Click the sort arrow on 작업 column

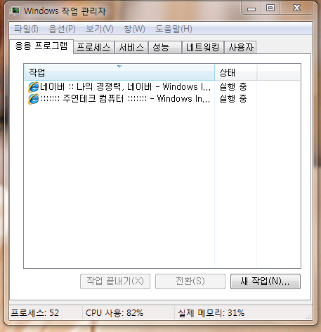click(119, 67)
